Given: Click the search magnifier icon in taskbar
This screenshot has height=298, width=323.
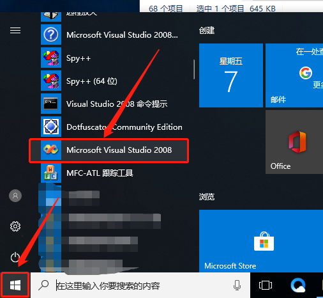Looking at the screenshot, I should pyautogui.click(x=43, y=285).
